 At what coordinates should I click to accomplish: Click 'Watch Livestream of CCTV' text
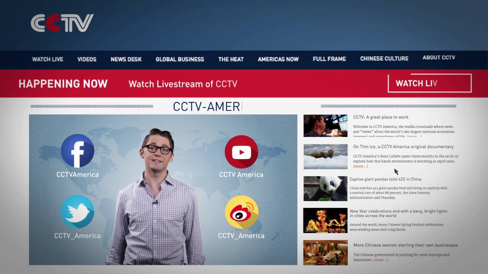click(x=183, y=84)
